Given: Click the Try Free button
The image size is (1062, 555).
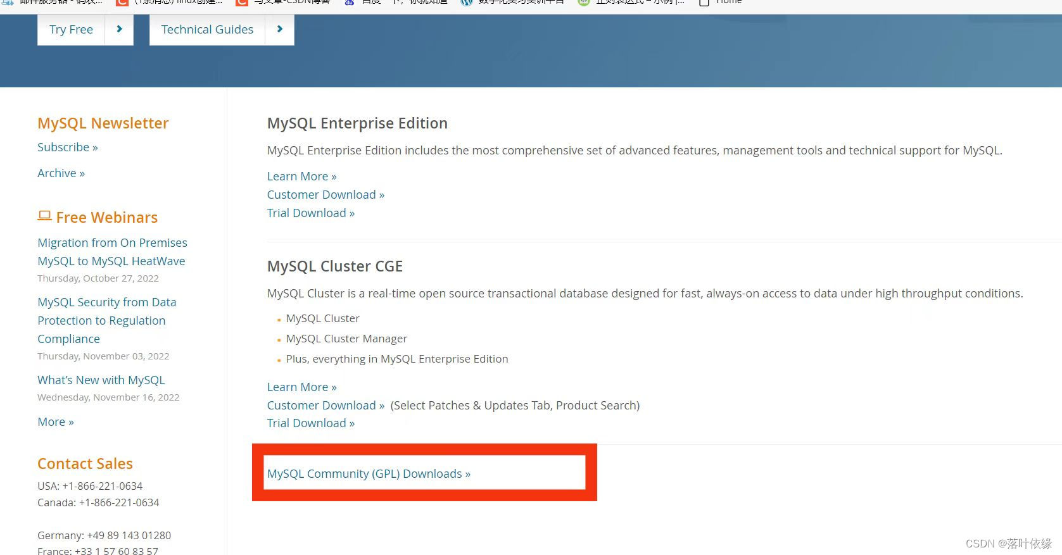Looking at the screenshot, I should click(x=71, y=30).
